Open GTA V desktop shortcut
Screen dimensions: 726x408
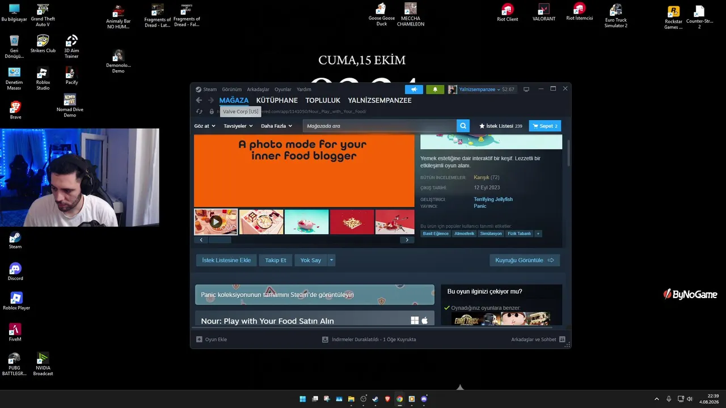43,16
